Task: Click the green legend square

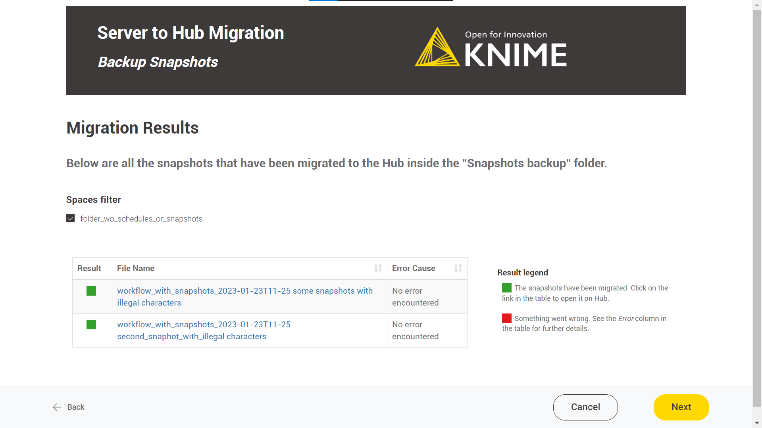Action: pyautogui.click(x=507, y=288)
